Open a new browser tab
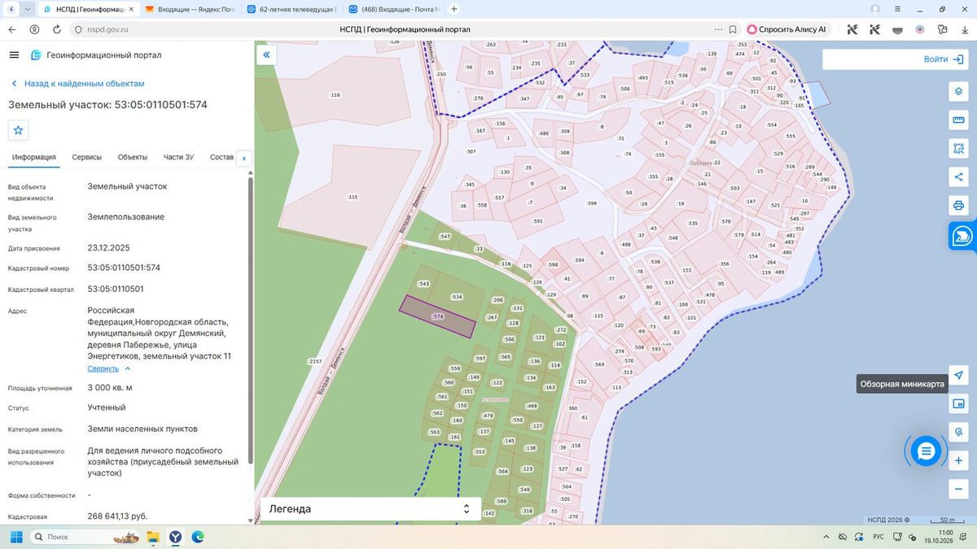 (x=453, y=9)
